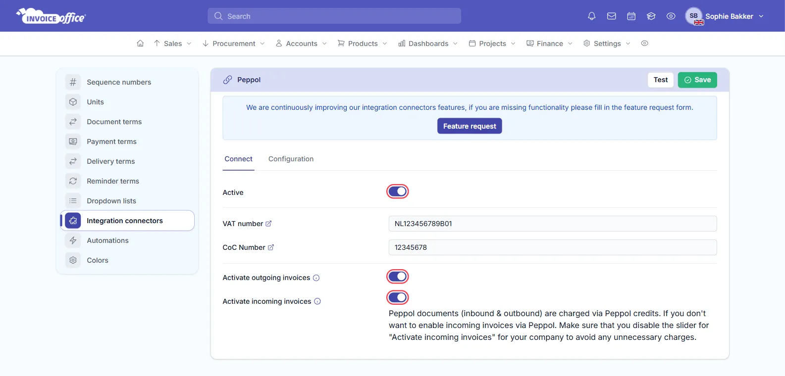Open Integration connectors in sidebar
Screen dimensions: 785x376
127,221
